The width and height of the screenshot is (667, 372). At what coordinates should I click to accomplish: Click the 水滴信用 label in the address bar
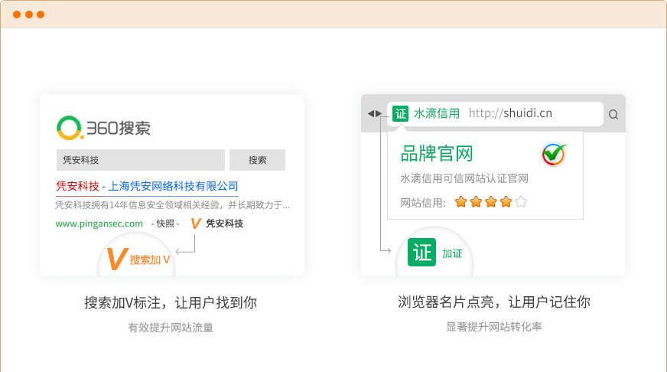point(437,113)
